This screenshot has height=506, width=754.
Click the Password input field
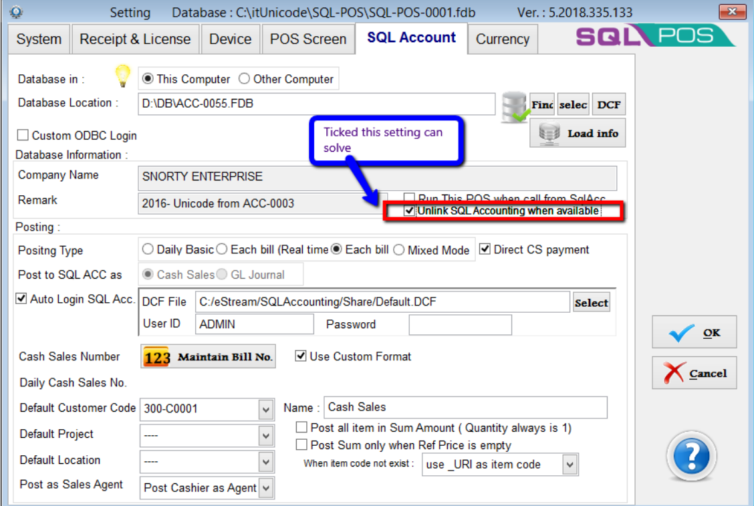pos(460,325)
